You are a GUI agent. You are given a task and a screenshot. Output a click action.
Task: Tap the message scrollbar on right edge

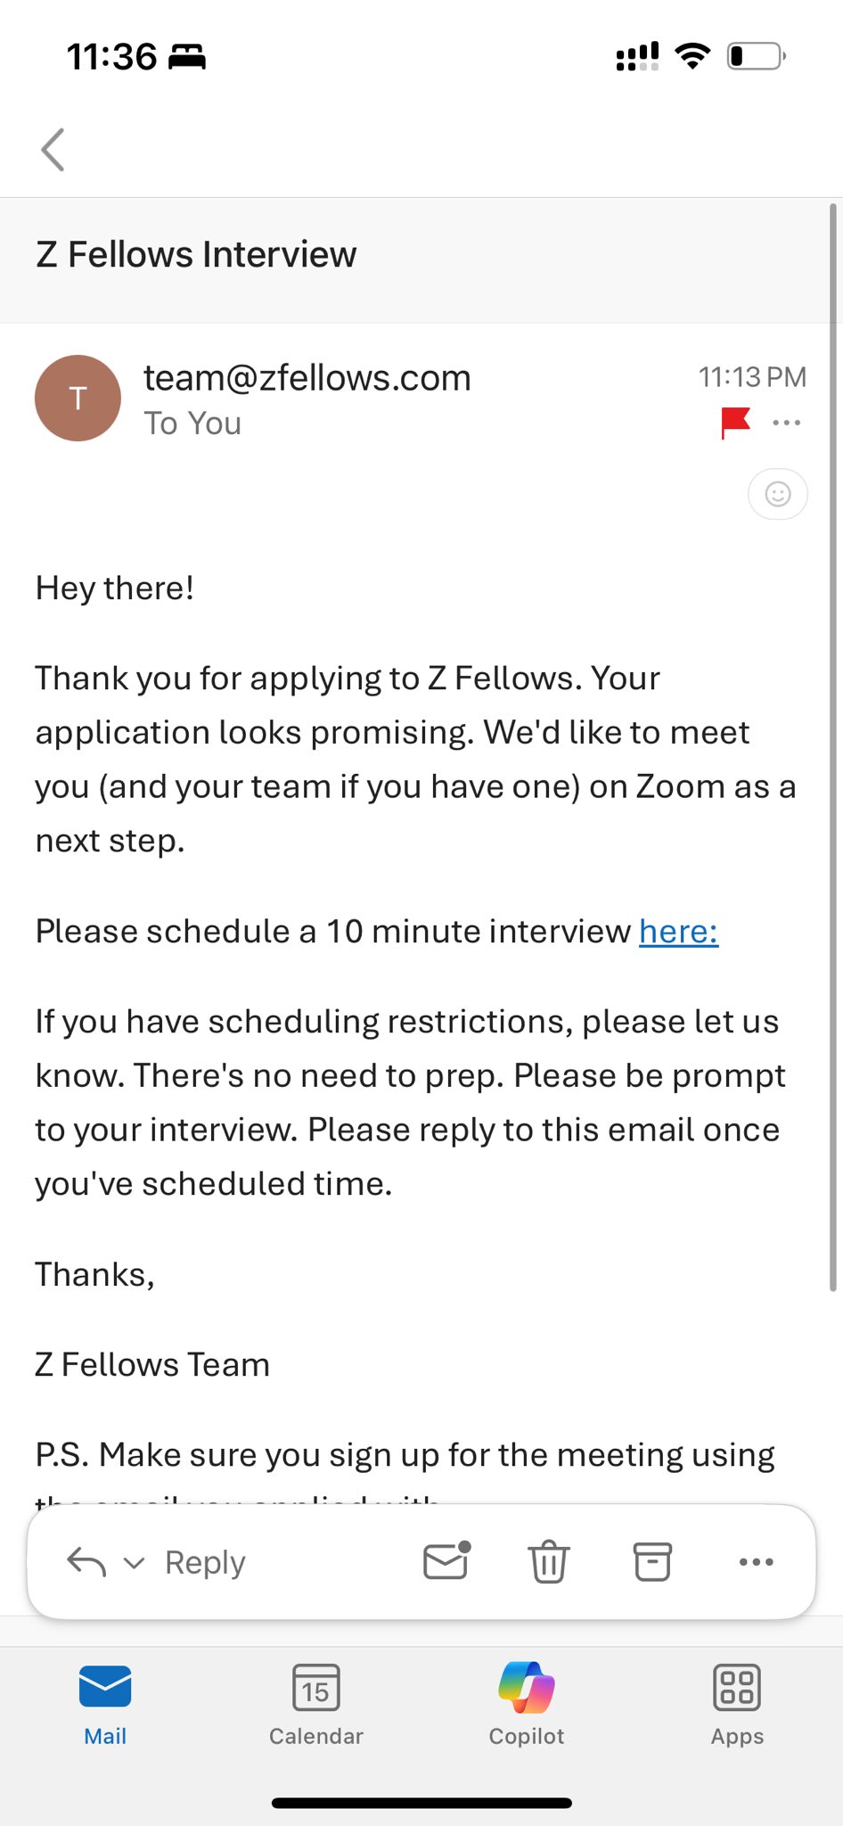(833, 747)
